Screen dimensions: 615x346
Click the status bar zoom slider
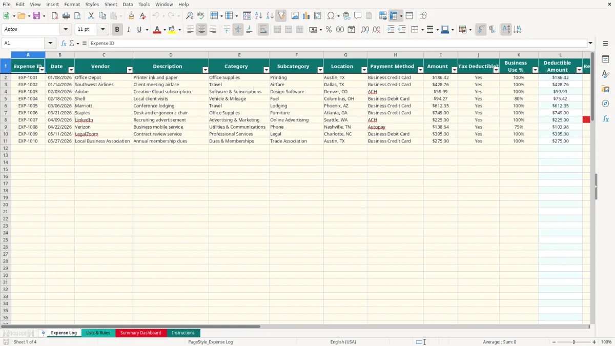(573, 342)
